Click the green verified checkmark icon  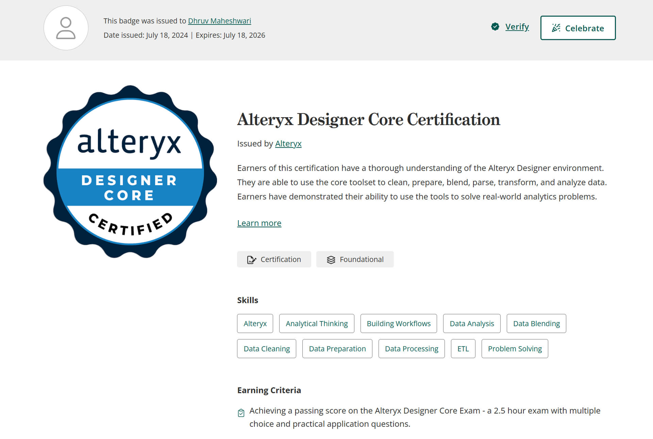[x=495, y=27]
